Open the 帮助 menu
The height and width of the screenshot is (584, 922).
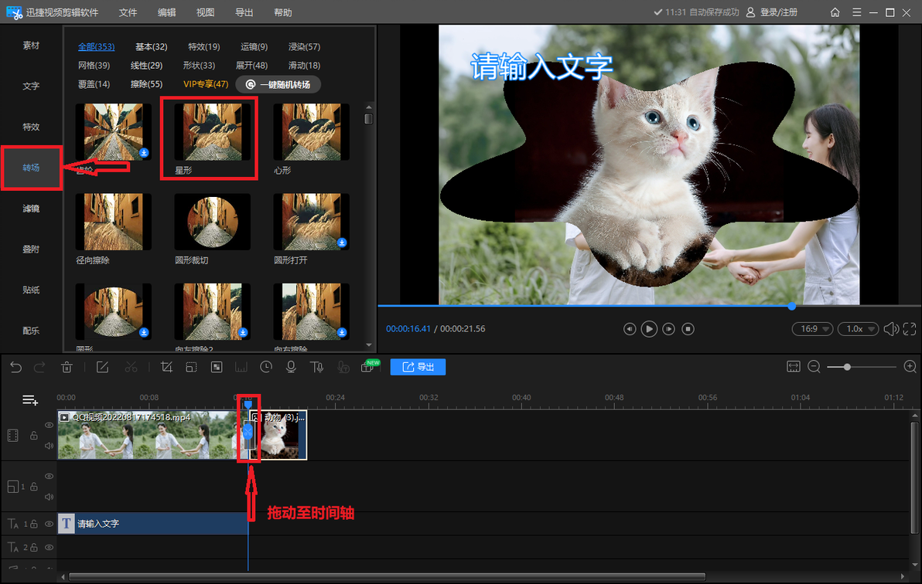[x=283, y=12]
